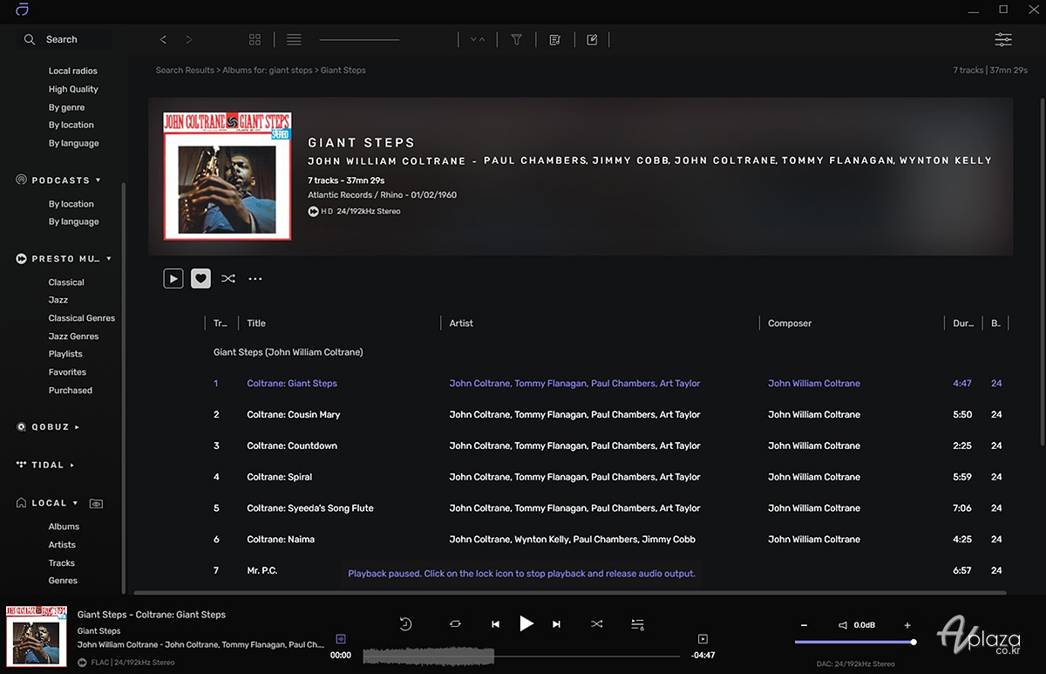1046x674 pixels.
Task: Skip to next track
Action: [556, 624]
